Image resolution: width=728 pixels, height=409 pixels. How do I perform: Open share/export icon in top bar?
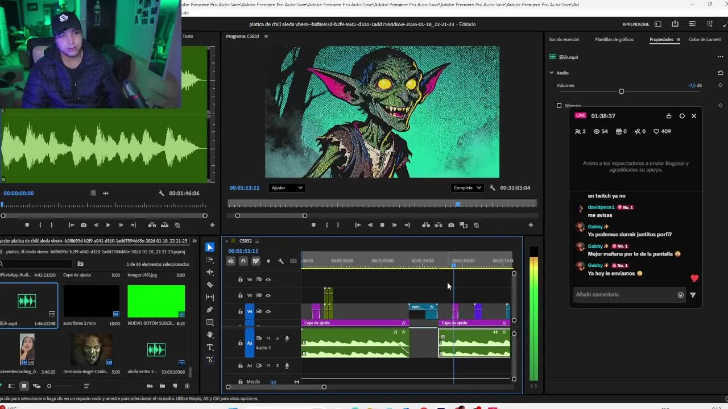point(675,24)
